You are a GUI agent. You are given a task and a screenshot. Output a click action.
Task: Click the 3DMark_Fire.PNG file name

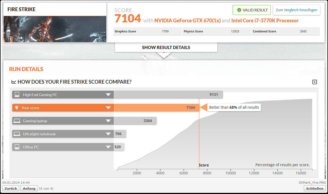(312, 182)
